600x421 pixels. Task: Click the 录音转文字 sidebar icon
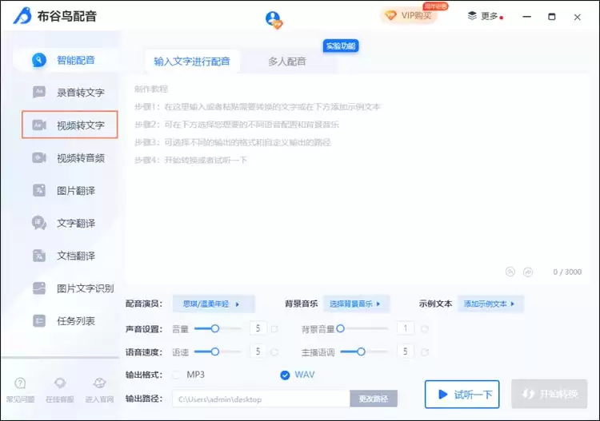tap(39, 92)
